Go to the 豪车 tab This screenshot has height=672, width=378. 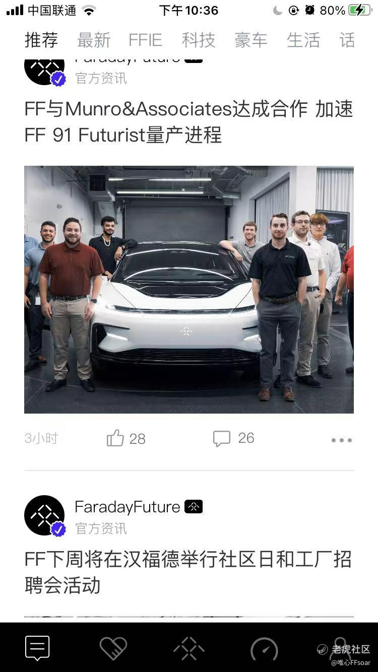[x=251, y=40]
